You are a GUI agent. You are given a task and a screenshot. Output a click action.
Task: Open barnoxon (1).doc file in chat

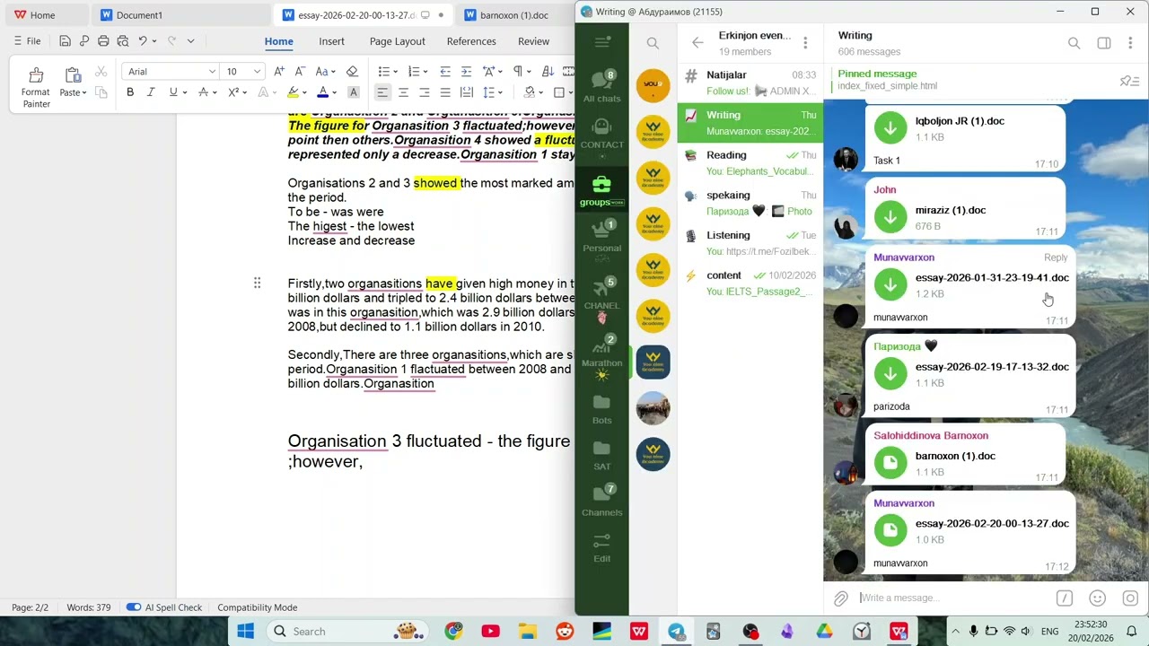pos(890,463)
